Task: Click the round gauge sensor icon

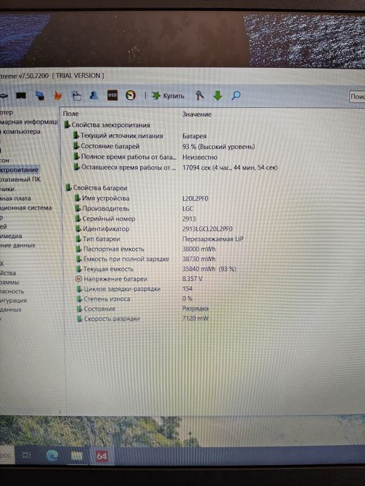Action: [x=131, y=96]
